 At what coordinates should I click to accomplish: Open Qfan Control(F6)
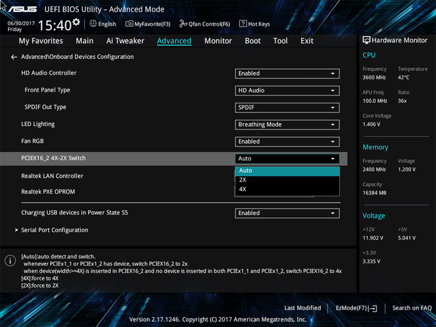tap(205, 24)
